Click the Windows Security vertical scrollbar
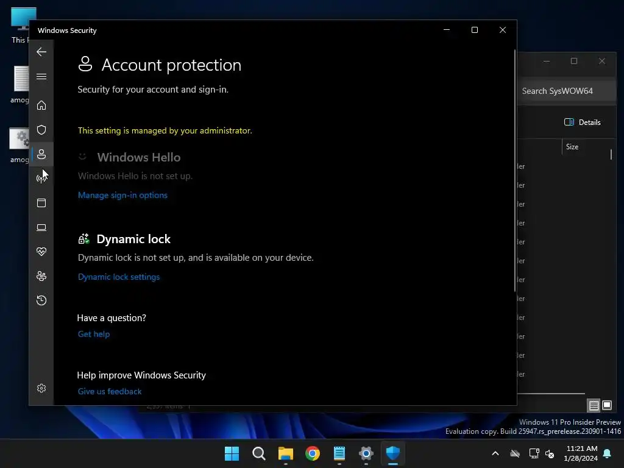The height and width of the screenshot is (468, 624). tap(515, 171)
